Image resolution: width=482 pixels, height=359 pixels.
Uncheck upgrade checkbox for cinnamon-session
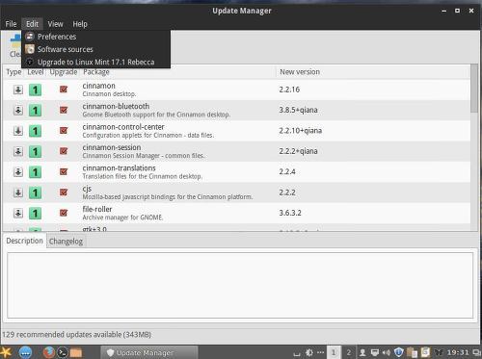click(x=64, y=151)
